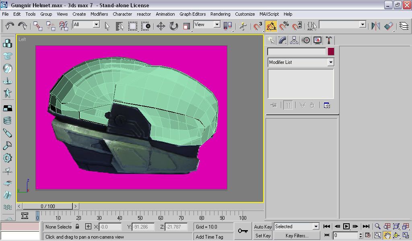
Task: Open the Graph Editors menu
Action: pyautogui.click(x=193, y=14)
